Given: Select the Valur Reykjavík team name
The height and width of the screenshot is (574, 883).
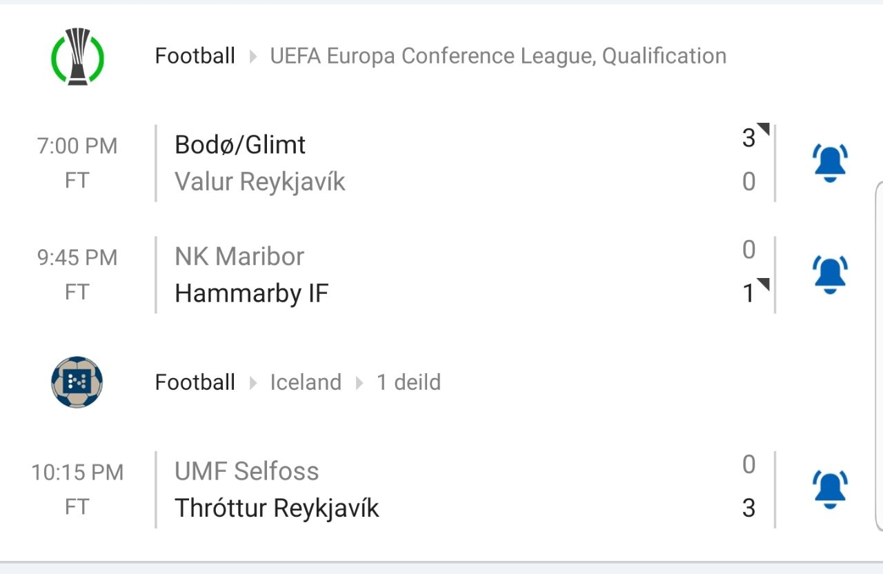Looking at the screenshot, I should [x=260, y=182].
